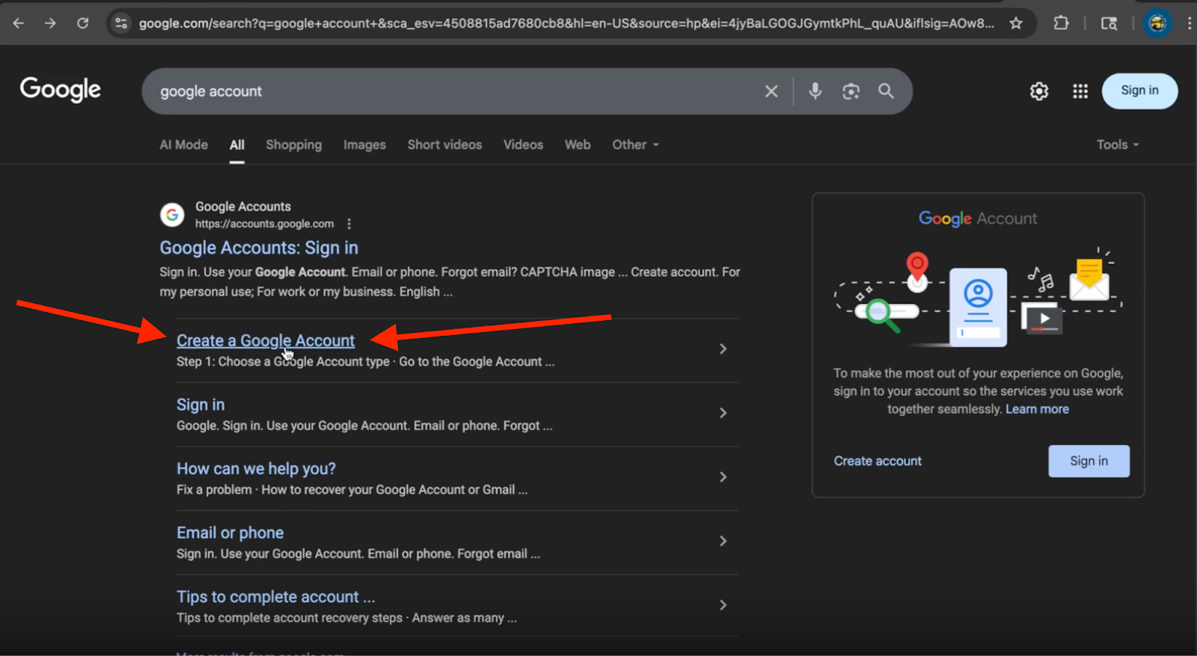Click the Google Accounts site name
This screenshot has height=656, width=1197.
(x=243, y=206)
